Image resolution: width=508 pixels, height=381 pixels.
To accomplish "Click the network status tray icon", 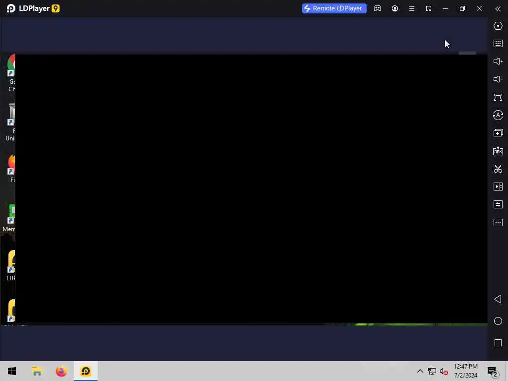I will pos(432,371).
